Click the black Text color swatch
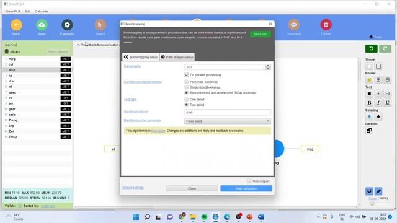Image resolution: width=397 pixels, height=223 pixels. point(369,94)
